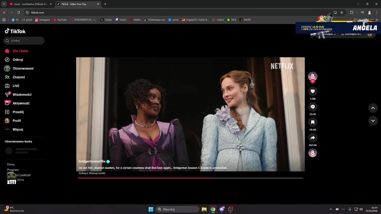Screen dimensions: 381x214
Task: Open the Dla Ciebie feed
Action: 17,51
